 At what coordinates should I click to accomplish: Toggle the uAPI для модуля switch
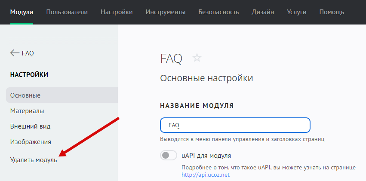pos(168,155)
